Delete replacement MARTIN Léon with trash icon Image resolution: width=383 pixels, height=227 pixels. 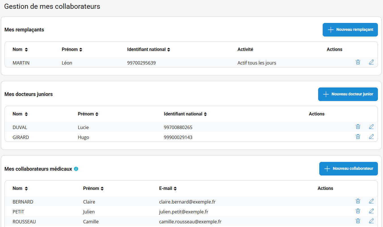click(x=358, y=62)
